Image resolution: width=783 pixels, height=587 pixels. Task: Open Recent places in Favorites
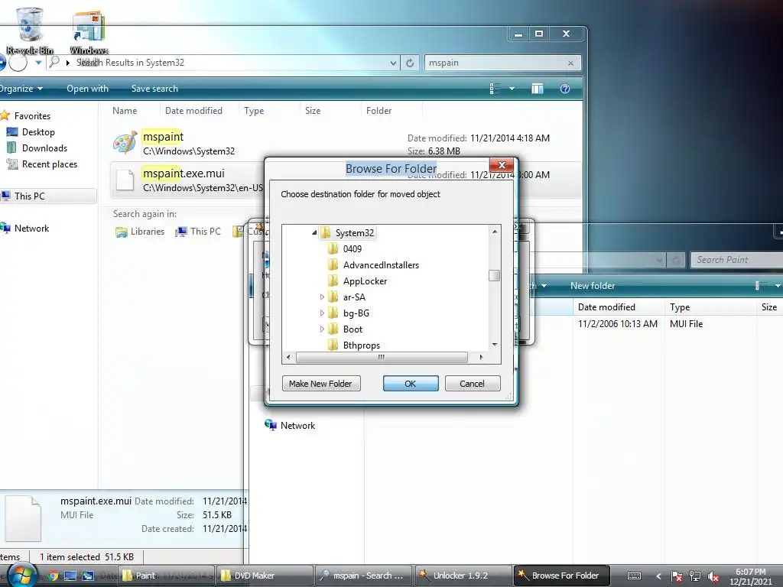[50, 164]
